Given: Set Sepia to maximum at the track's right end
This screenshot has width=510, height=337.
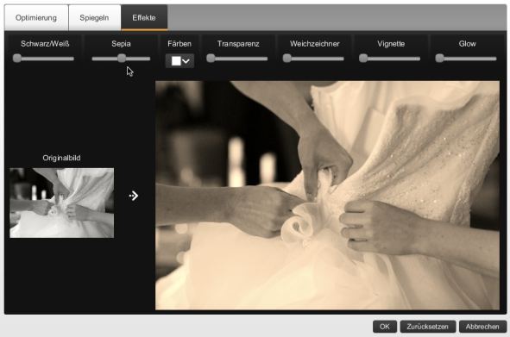Looking at the screenshot, I should tap(149, 59).
